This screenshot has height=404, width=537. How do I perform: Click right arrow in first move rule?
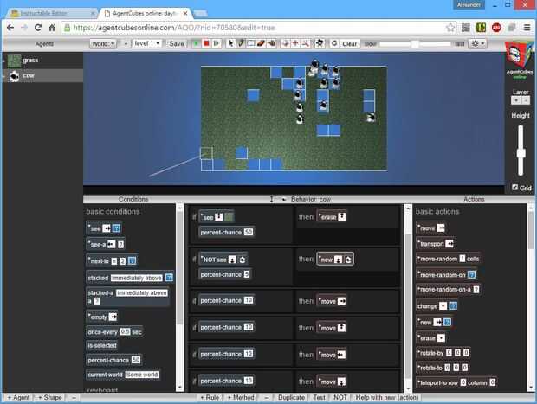[x=341, y=301]
